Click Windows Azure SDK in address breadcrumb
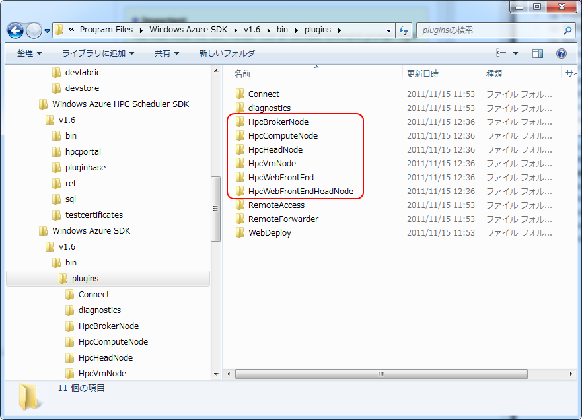582x420 pixels. point(188,30)
